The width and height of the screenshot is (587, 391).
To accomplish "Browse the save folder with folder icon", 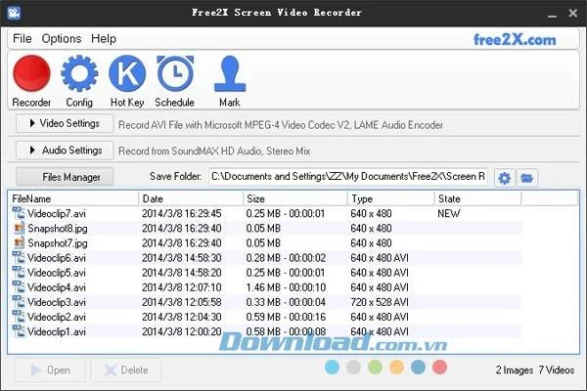I will (x=527, y=178).
